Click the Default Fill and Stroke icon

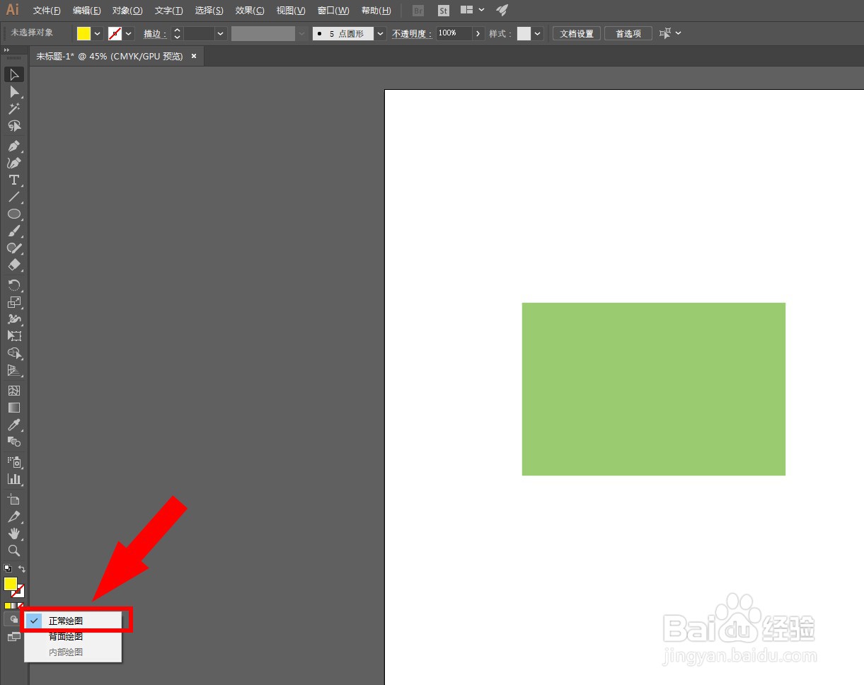click(x=8, y=568)
